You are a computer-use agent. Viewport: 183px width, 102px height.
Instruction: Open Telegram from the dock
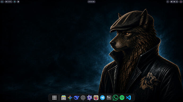coord(102,98)
